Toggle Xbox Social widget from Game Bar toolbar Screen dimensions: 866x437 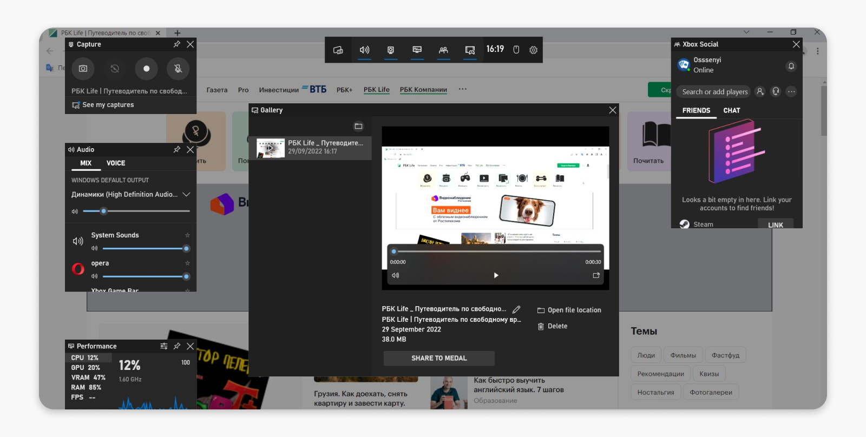(443, 50)
